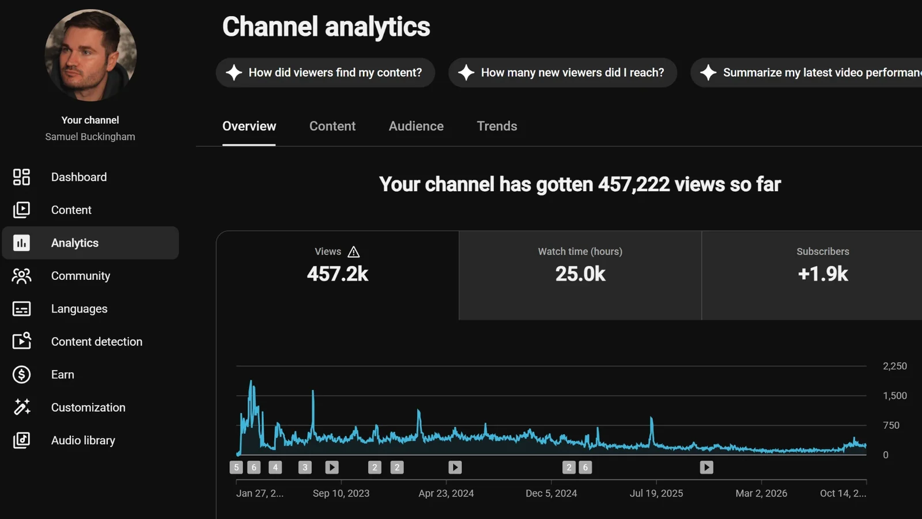The image size is (922, 519).
Task: Switch to the Overview tab
Action: [x=249, y=126]
